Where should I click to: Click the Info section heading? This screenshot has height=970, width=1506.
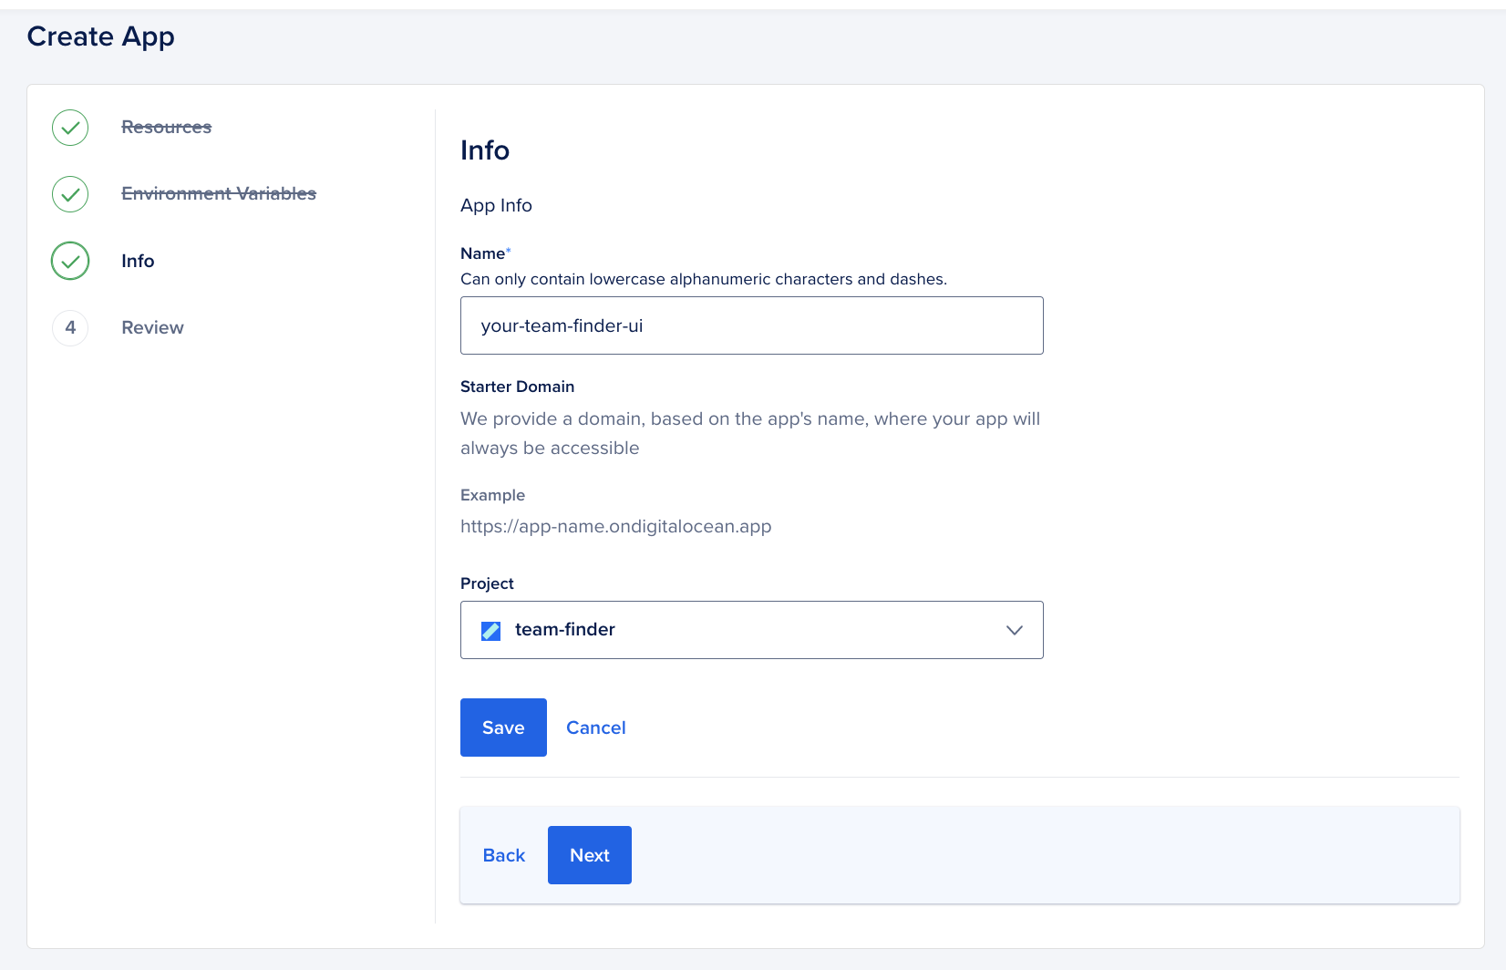(x=485, y=150)
